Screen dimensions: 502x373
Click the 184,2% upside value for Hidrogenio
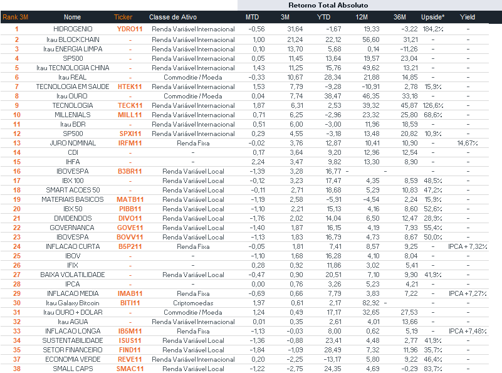click(x=434, y=29)
